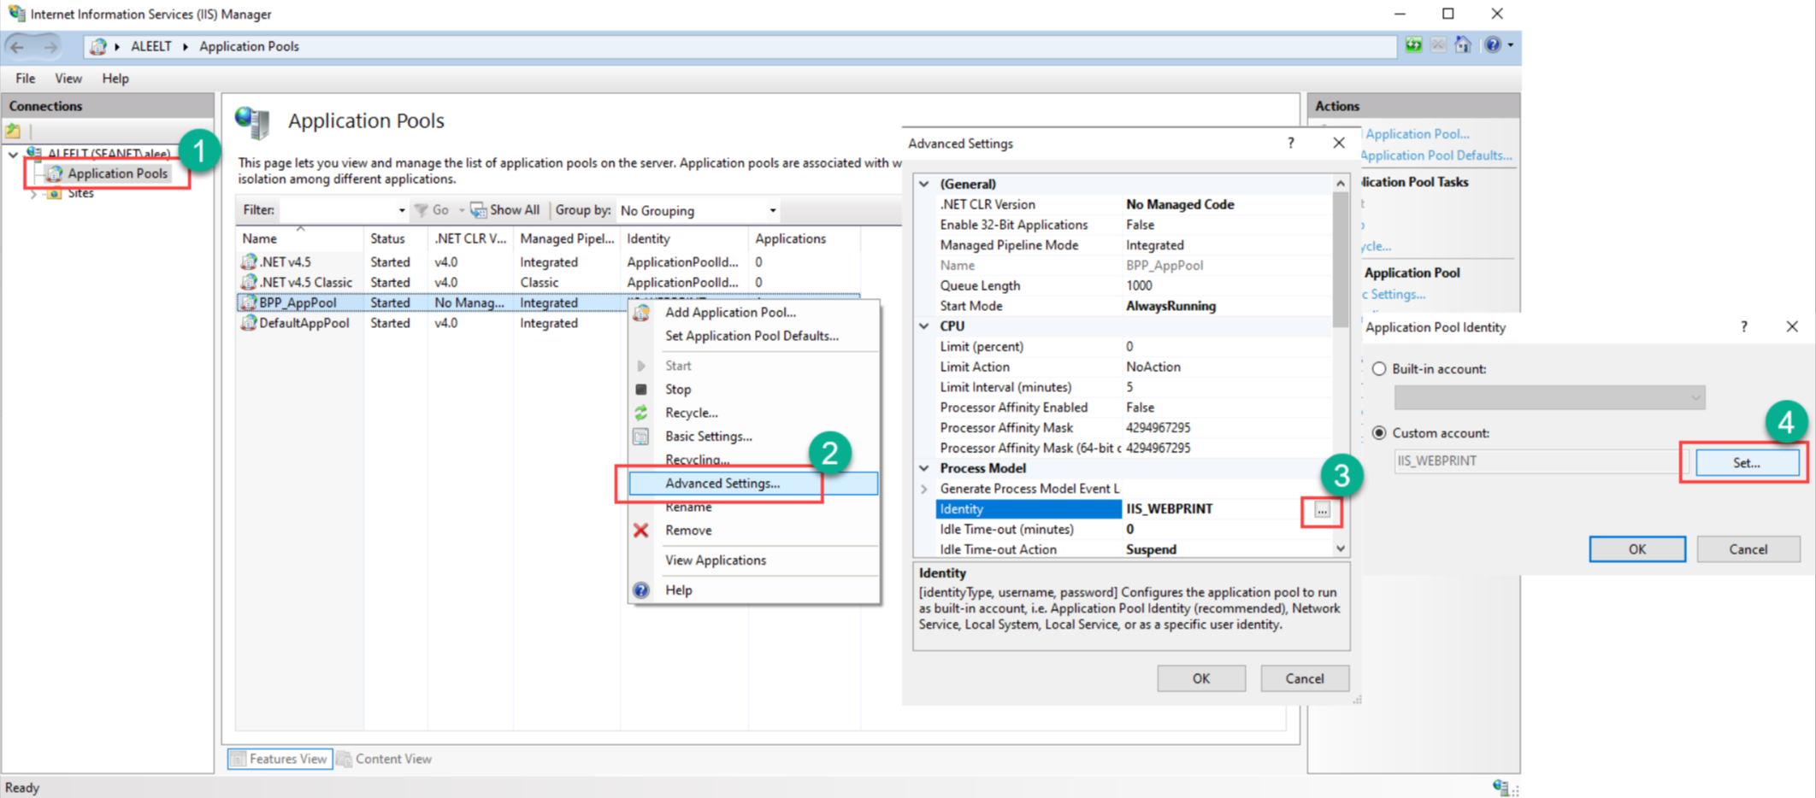The image size is (1816, 798).
Task: Select the Start Mode AlwaysRunning value
Action: pos(1170,306)
